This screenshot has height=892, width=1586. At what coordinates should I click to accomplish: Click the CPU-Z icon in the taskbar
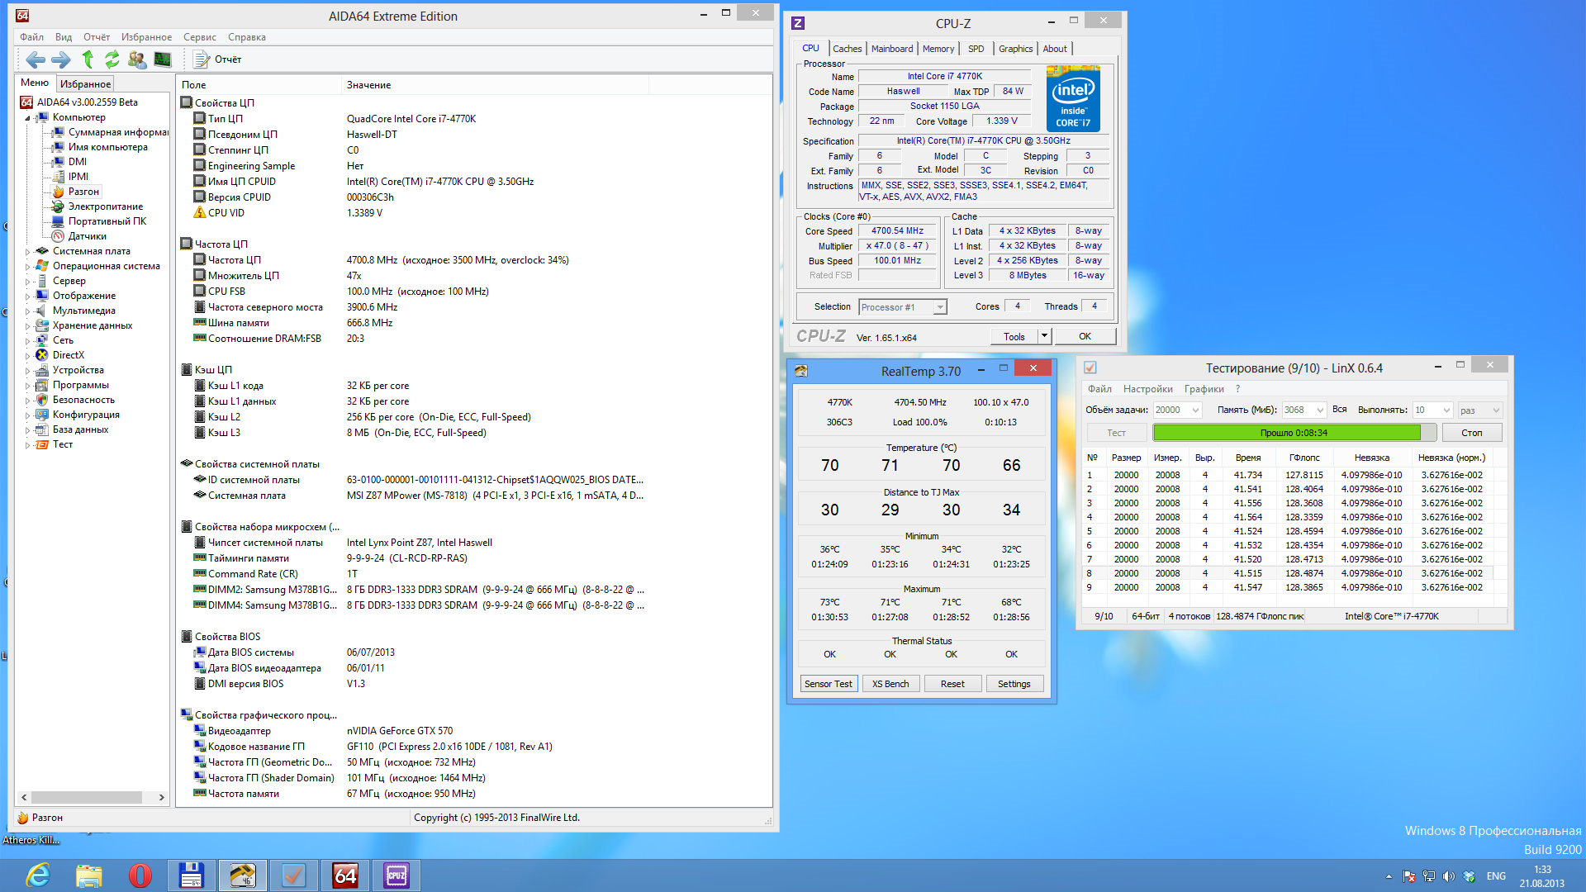click(x=396, y=875)
